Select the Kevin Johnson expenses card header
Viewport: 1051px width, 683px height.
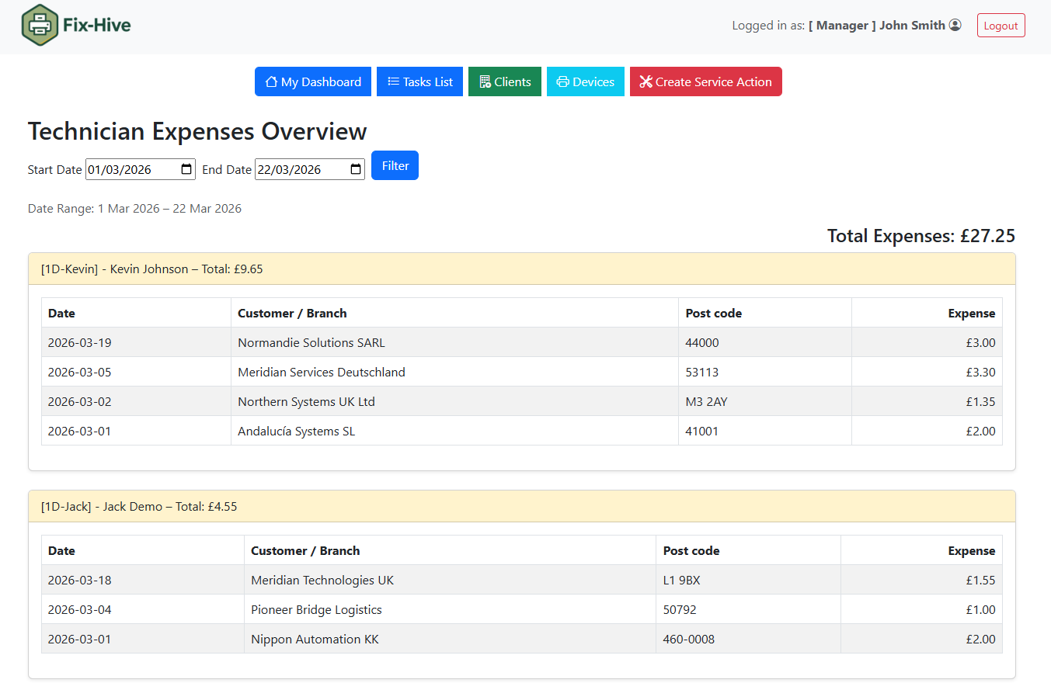pyautogui.click(x=521, y=269)
